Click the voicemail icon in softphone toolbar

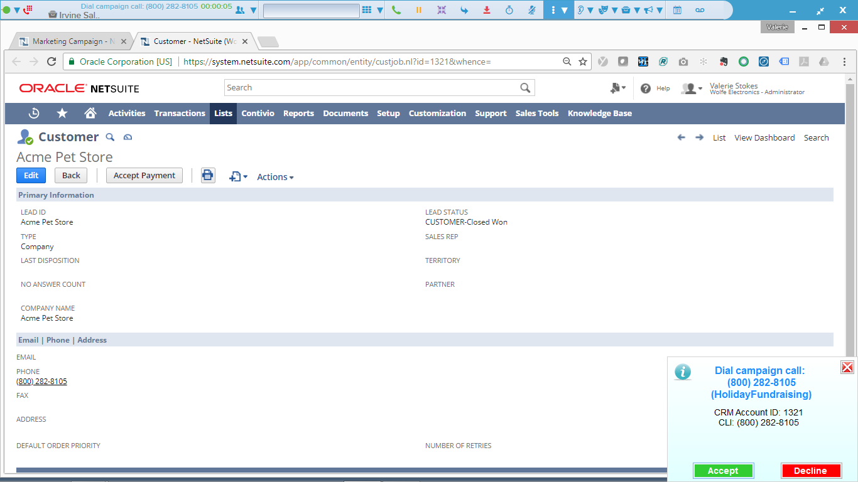(x=700, y=10)
